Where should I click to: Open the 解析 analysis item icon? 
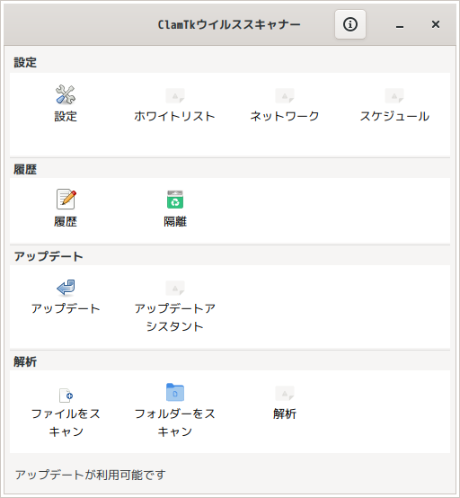[285, 393]
